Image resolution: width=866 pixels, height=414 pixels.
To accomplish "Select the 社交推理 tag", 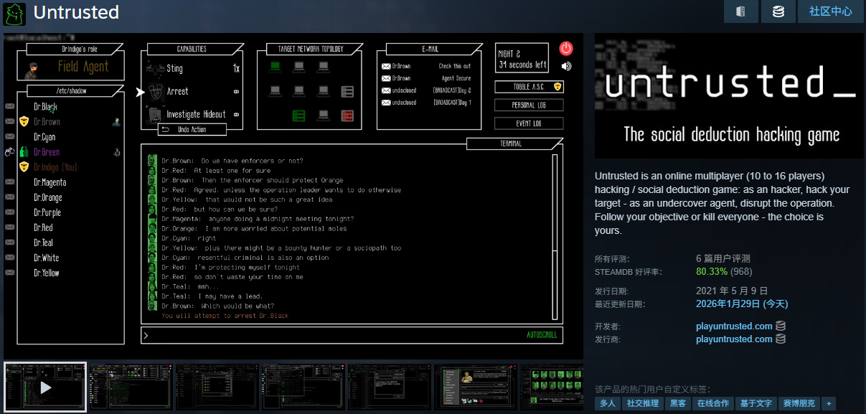I will tap(643, 403).
